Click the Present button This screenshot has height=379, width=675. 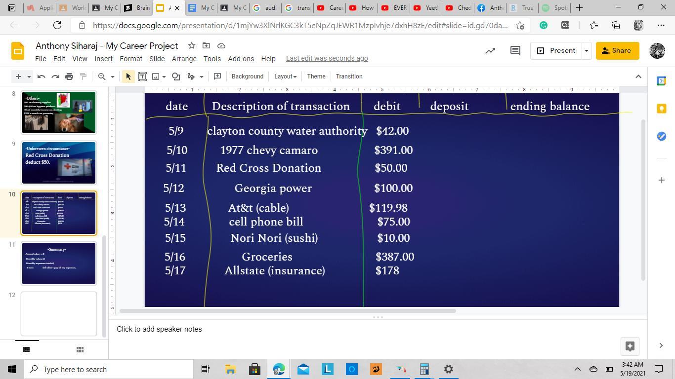click(x=556, y=50)
